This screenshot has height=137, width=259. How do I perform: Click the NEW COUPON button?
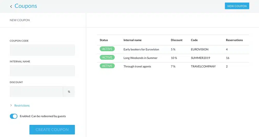[x=237, y=6]
